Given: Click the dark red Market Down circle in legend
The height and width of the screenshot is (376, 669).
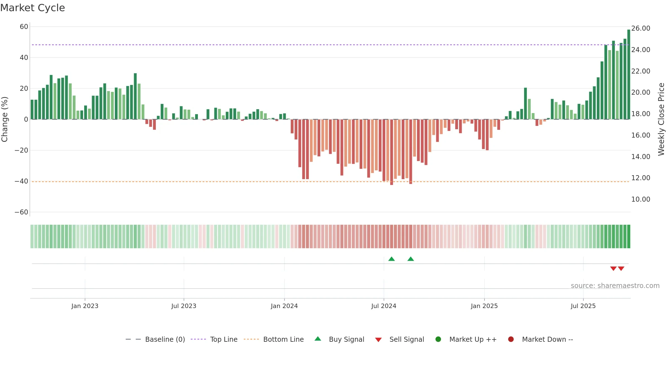Looking at the screenshot, I should (x=511, y=339).
